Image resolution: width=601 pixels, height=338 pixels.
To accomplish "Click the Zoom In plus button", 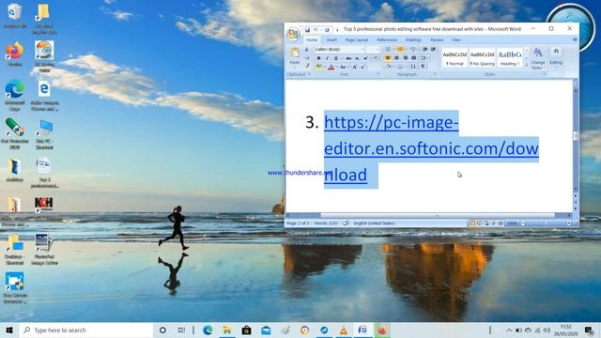I will [x=569, y=223].
